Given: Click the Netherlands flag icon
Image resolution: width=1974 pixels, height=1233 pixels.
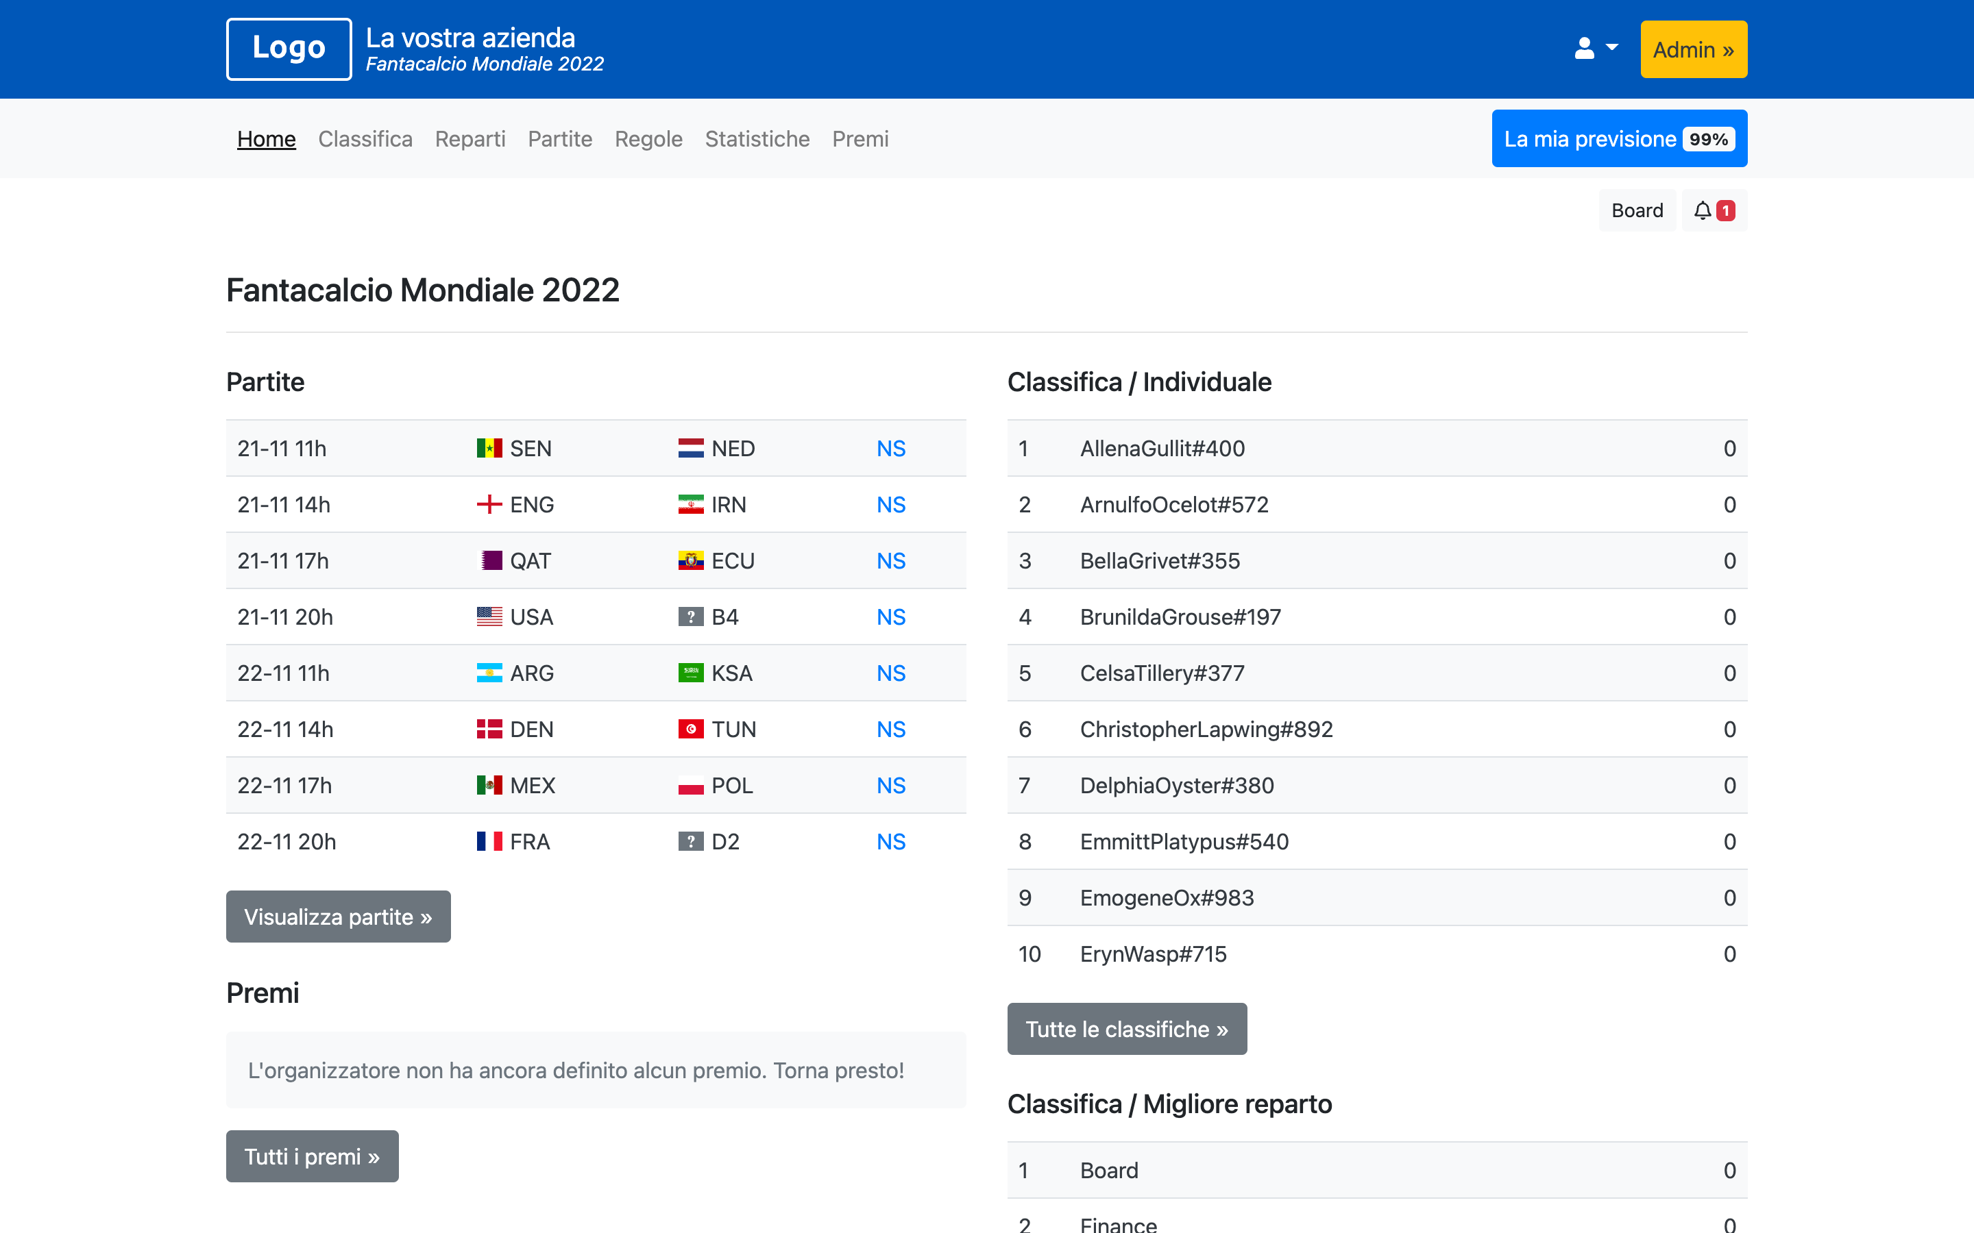Looking at the screenshot, I should click(690, 449).
